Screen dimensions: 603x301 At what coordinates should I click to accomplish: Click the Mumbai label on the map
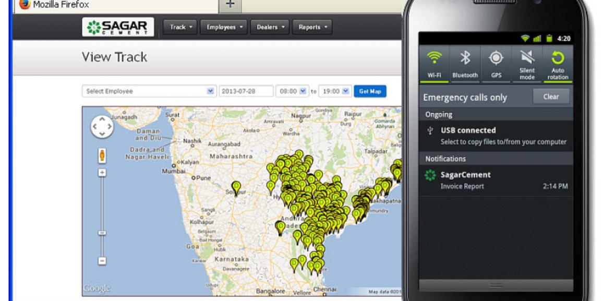[173, 171]
